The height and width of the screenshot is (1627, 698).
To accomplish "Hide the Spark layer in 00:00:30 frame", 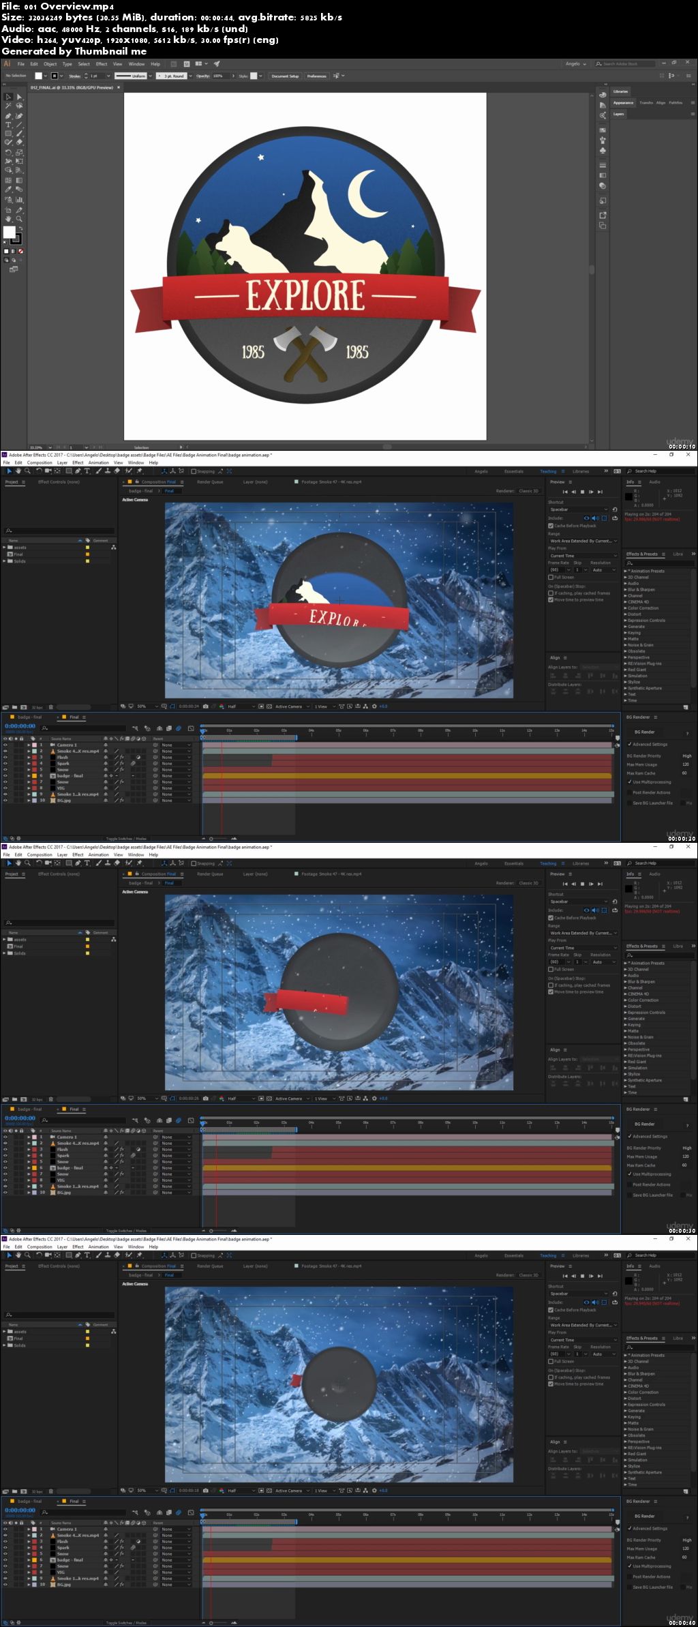I will (5, 1156).
